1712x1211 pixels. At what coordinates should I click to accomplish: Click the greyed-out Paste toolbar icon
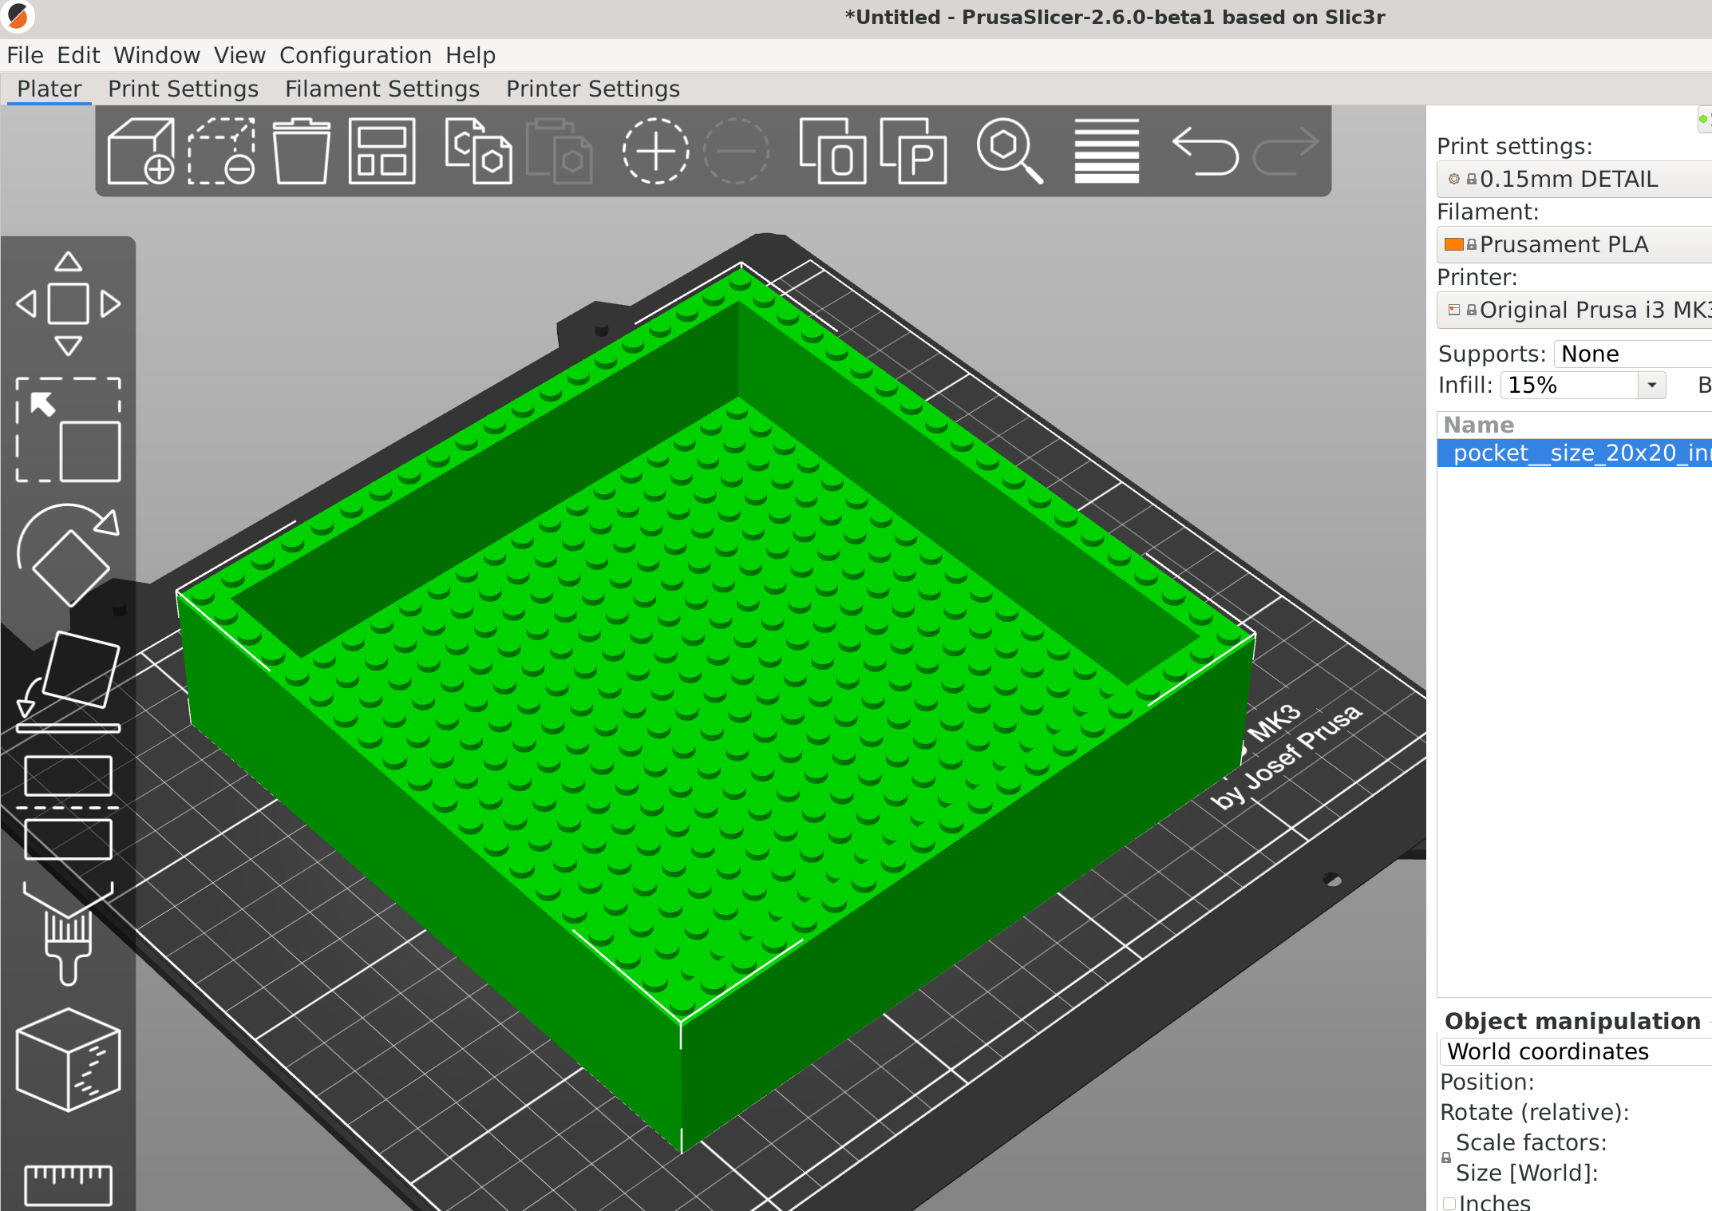point(559,152)
